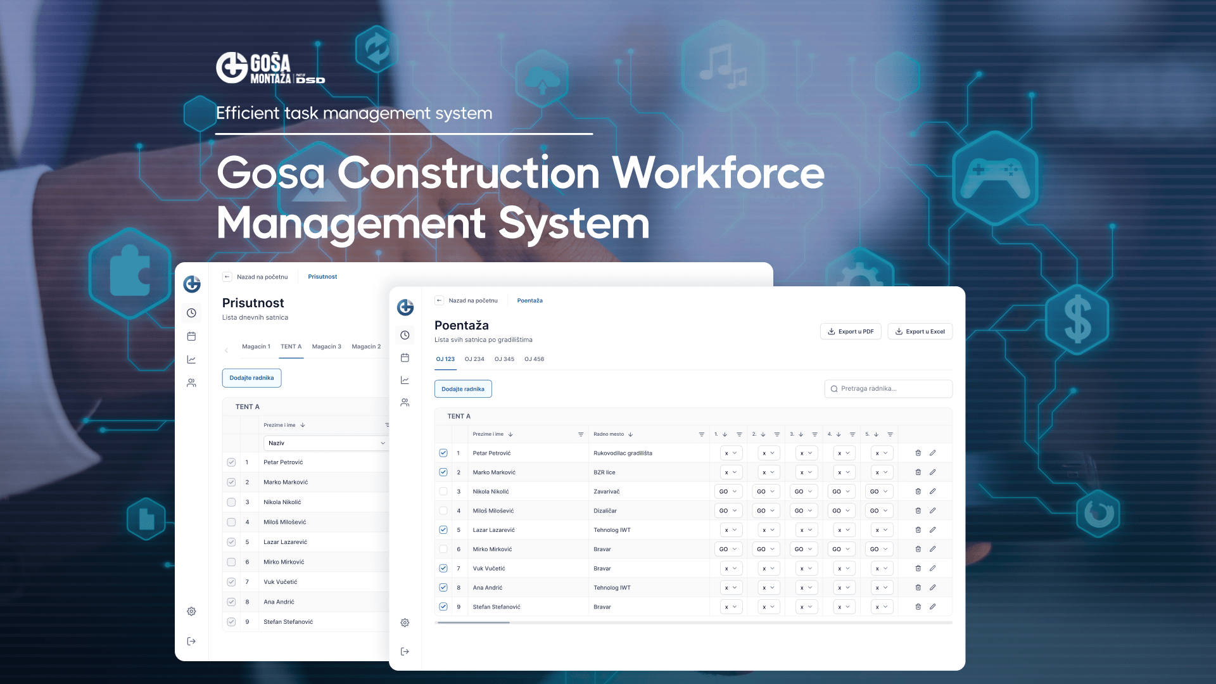Uncheck Marko Marković's row checkbox
This screenshot has height=684, width=1216.
[443, 472]
